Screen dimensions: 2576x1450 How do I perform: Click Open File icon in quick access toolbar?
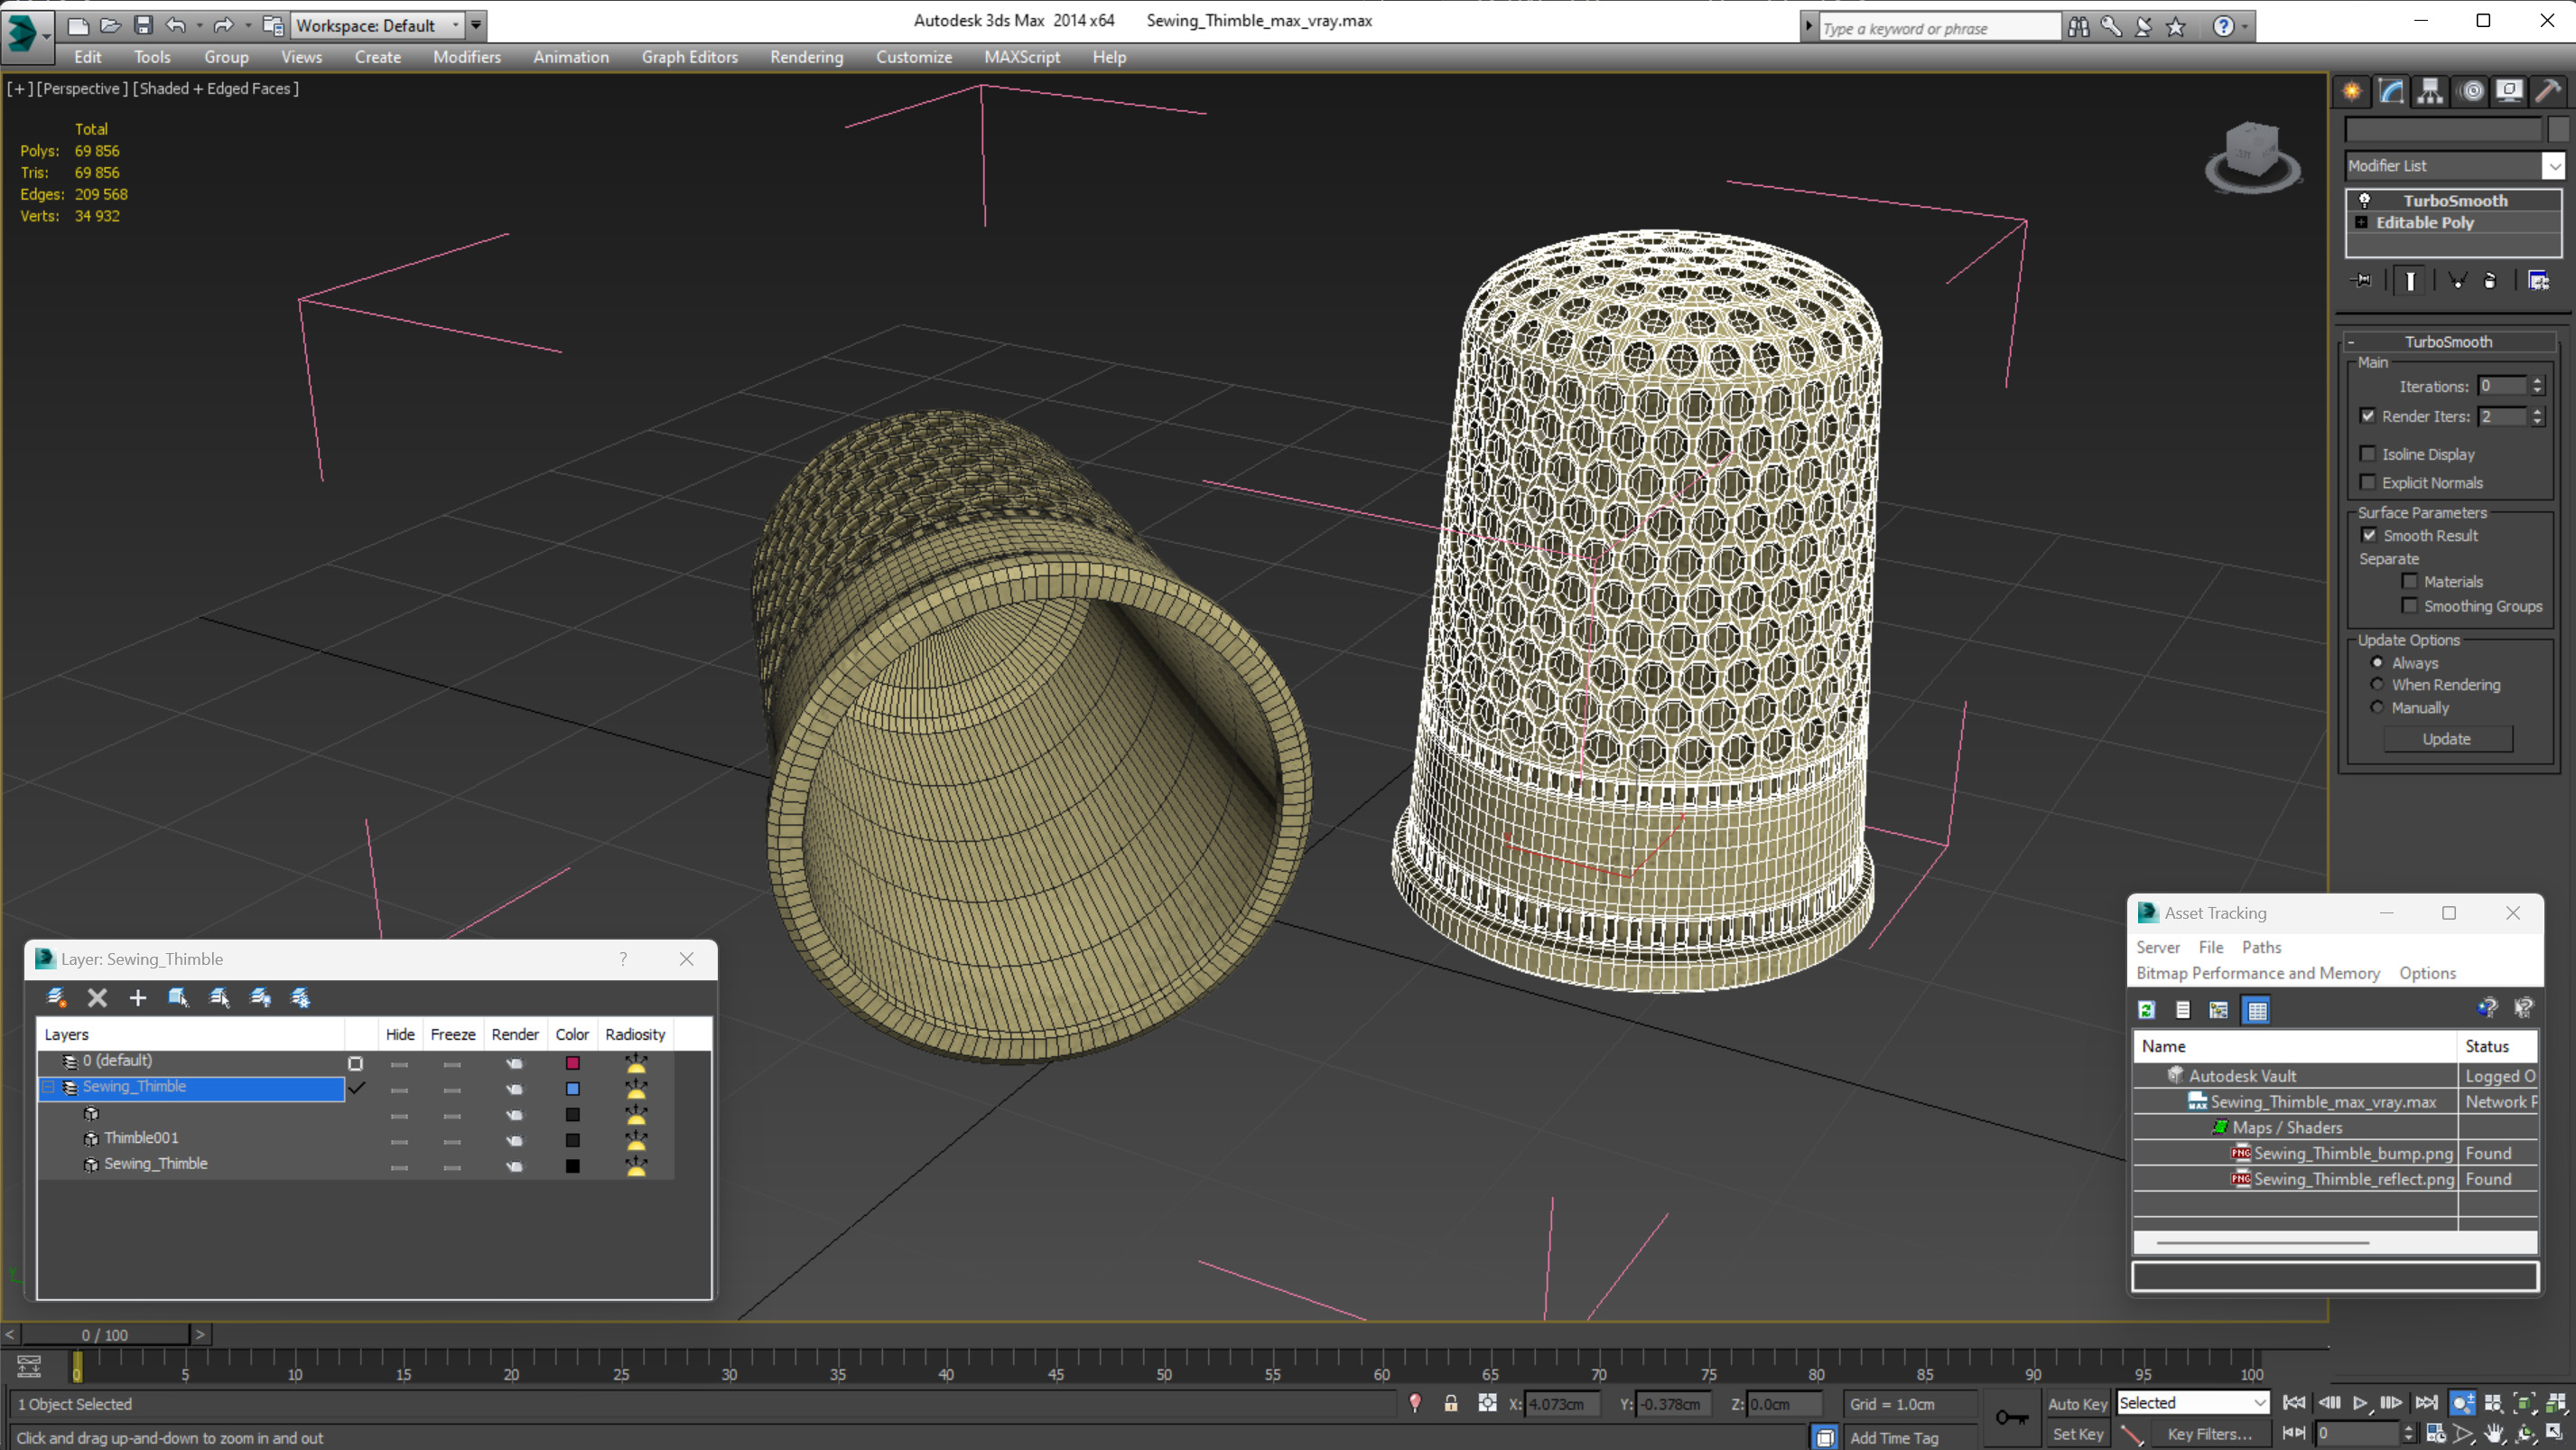[110, 25]
